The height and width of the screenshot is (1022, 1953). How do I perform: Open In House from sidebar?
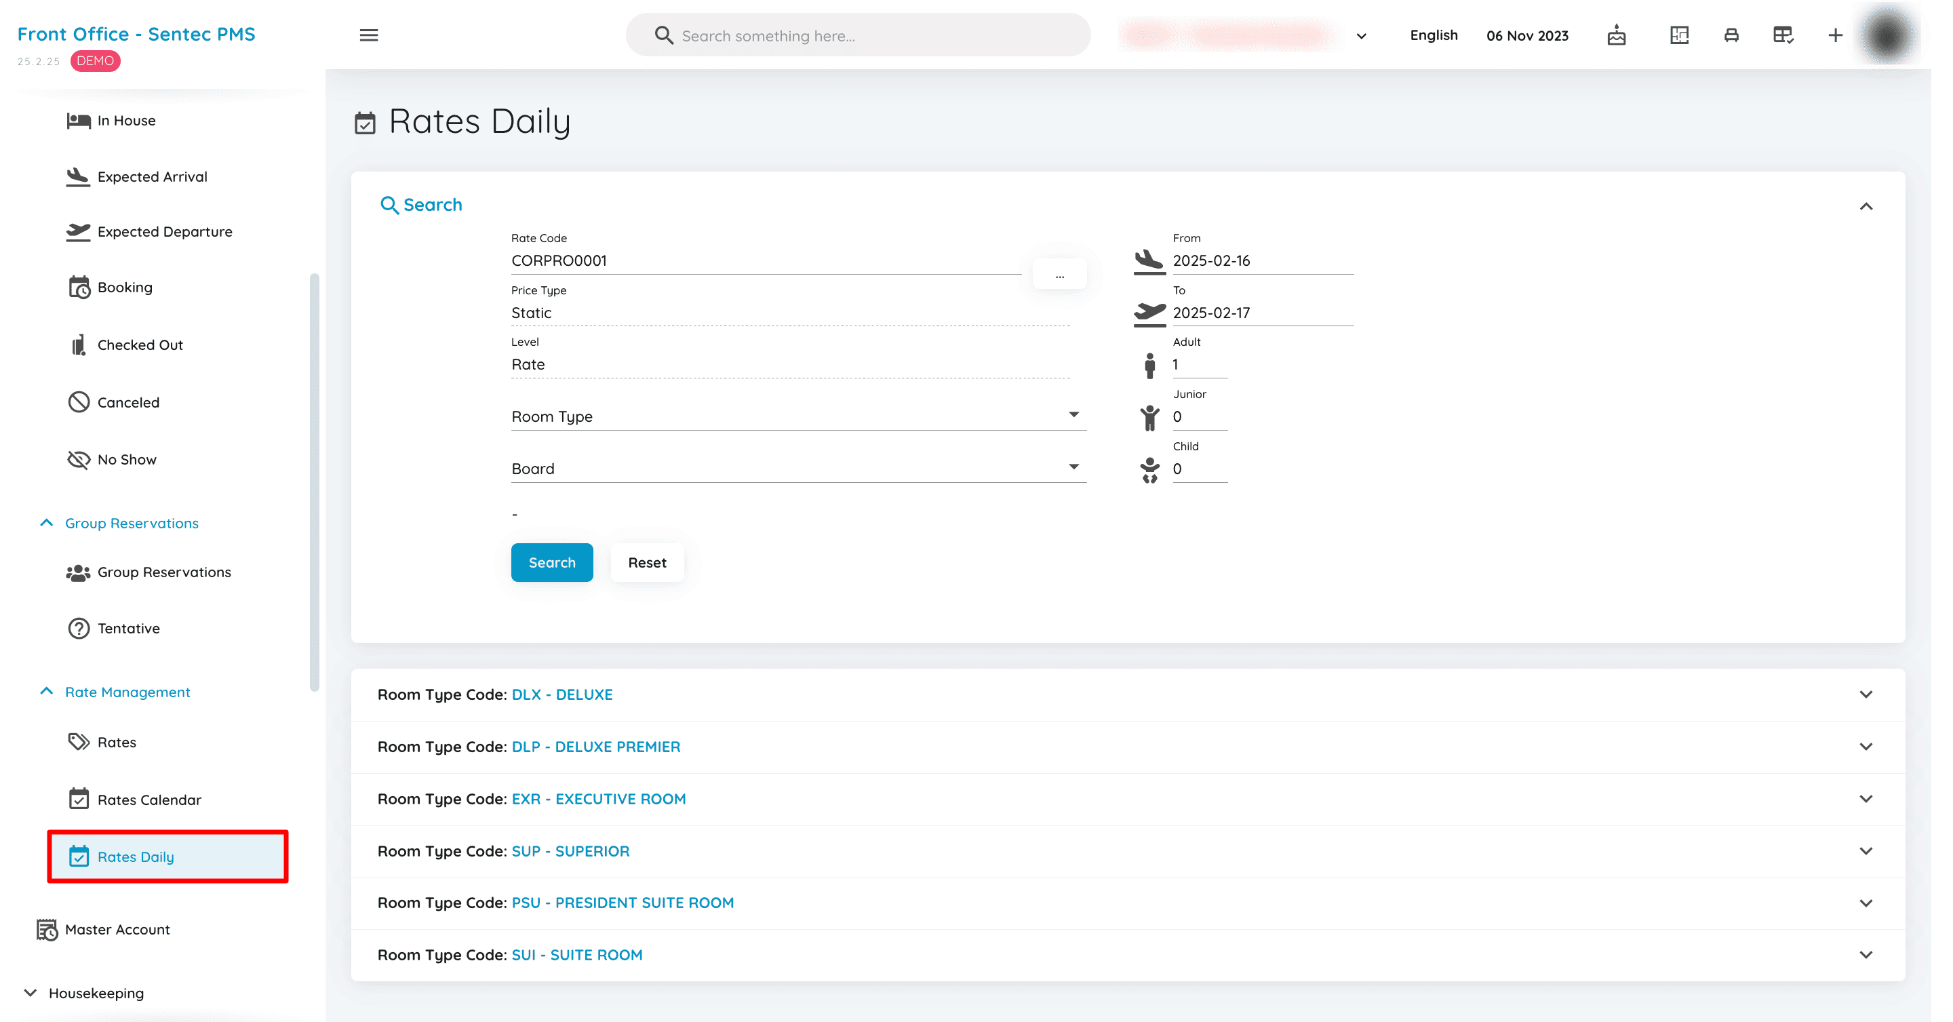[111, 121]
